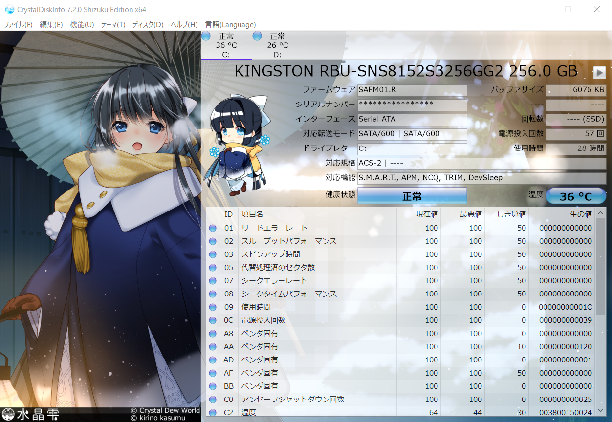Click the 28 時間 usage time field
The width and height of the screenshot is (612, 422).
pyautogui.click(x=576, y=148)
